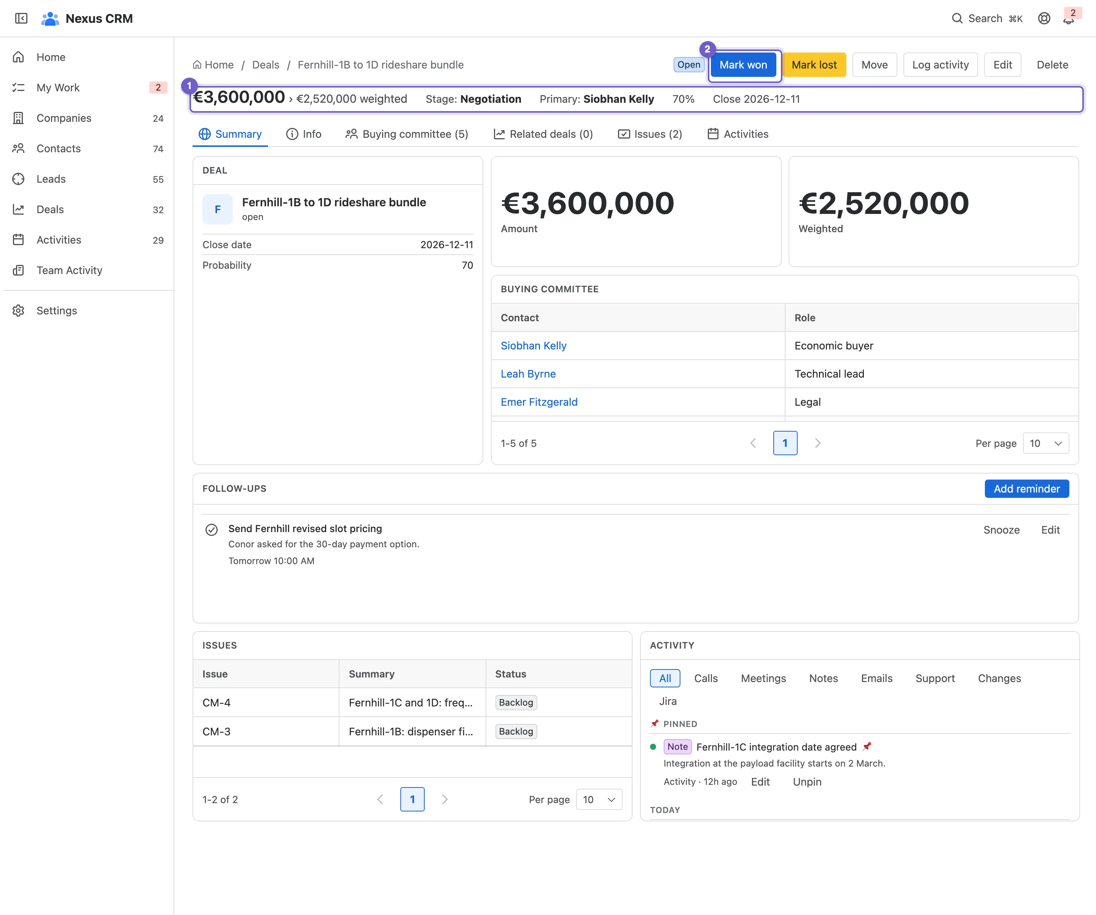Open Buying Committee per page dropdown
The height and width of the screenshot is (915, 1096).
1046,443
